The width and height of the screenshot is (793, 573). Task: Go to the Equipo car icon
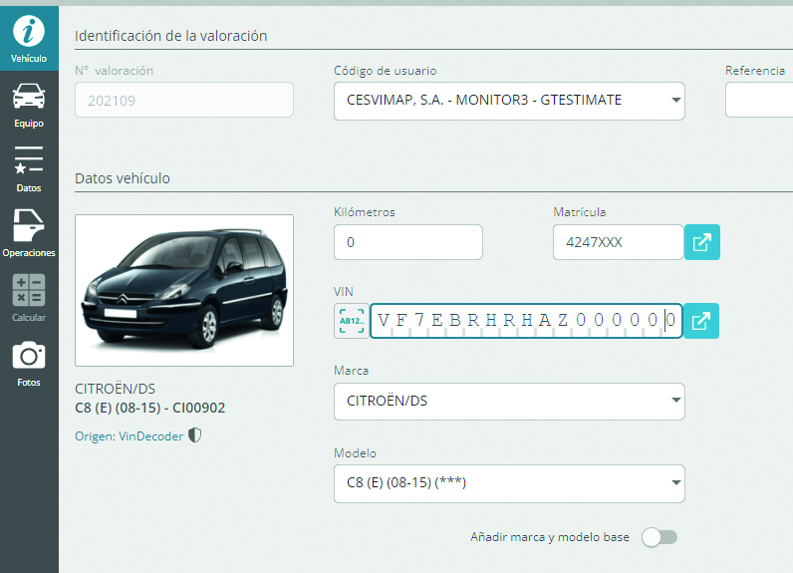pos(29,105)
